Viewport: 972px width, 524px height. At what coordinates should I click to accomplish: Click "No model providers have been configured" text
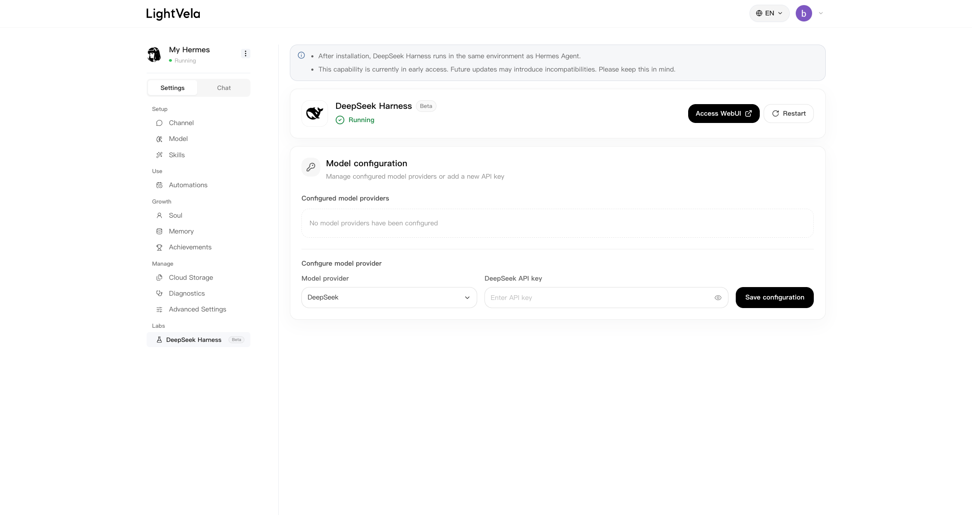373,223
